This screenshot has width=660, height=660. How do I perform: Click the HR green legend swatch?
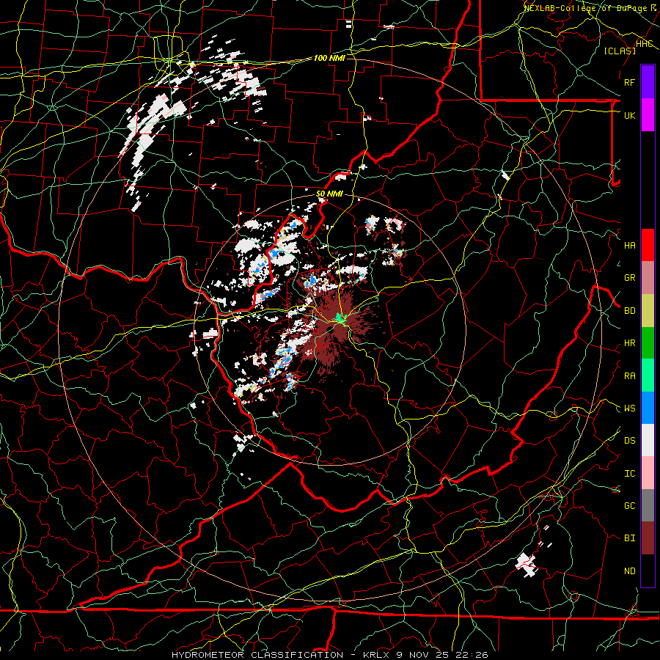pos(648,343)
